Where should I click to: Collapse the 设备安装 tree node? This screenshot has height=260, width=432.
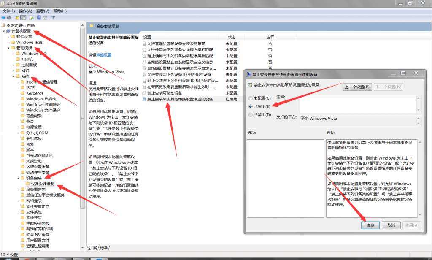(19, 178)
